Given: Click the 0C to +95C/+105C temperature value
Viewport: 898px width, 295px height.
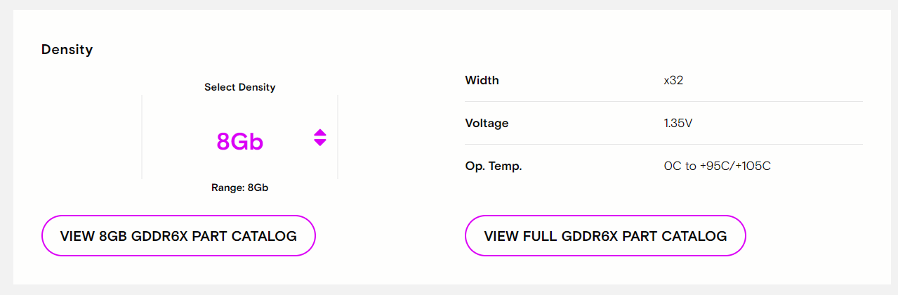Looking at the screenshot, I should [717, 166].
